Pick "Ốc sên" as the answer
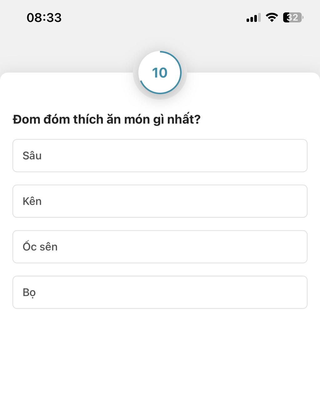This screenshot has width=320, height=399. tap(160, 247)
